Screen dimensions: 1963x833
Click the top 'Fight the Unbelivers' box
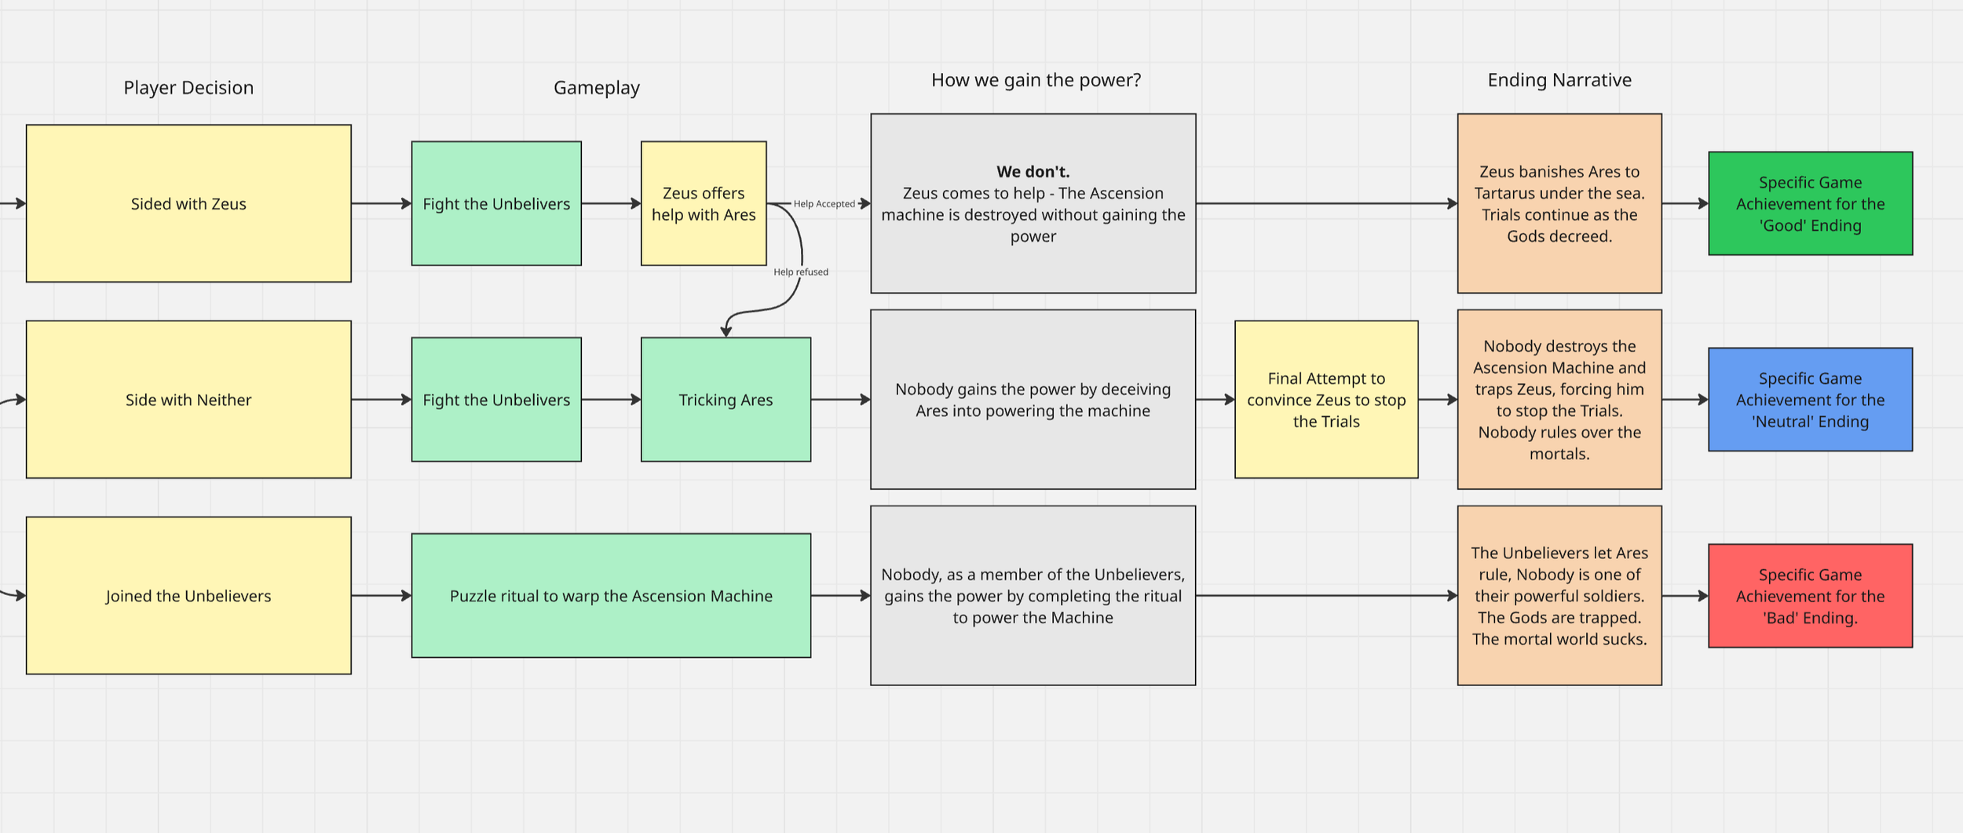coord(495,203)
